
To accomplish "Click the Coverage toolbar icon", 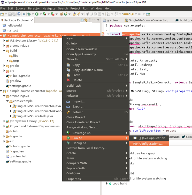I will (x=44, y=14).
